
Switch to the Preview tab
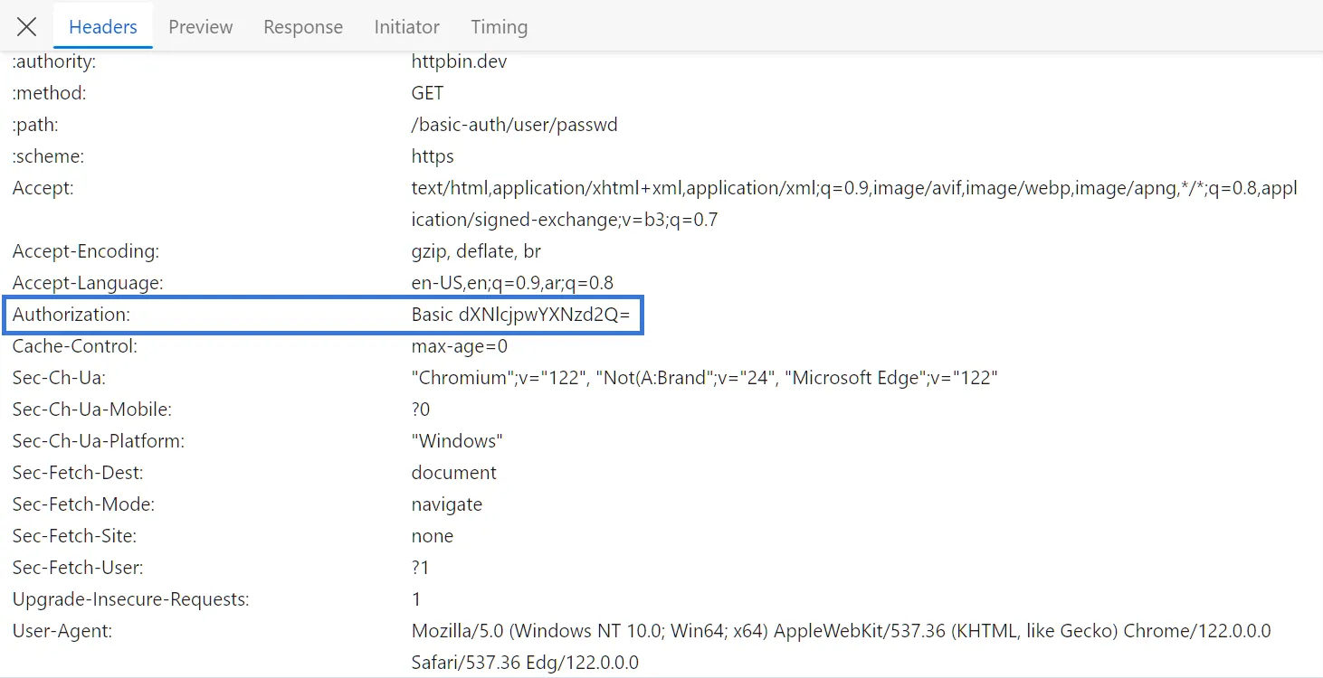(x=199, y=26)
